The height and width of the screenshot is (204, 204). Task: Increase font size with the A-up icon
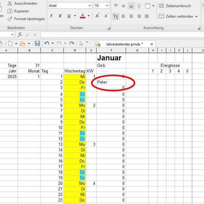click(98, 16)
